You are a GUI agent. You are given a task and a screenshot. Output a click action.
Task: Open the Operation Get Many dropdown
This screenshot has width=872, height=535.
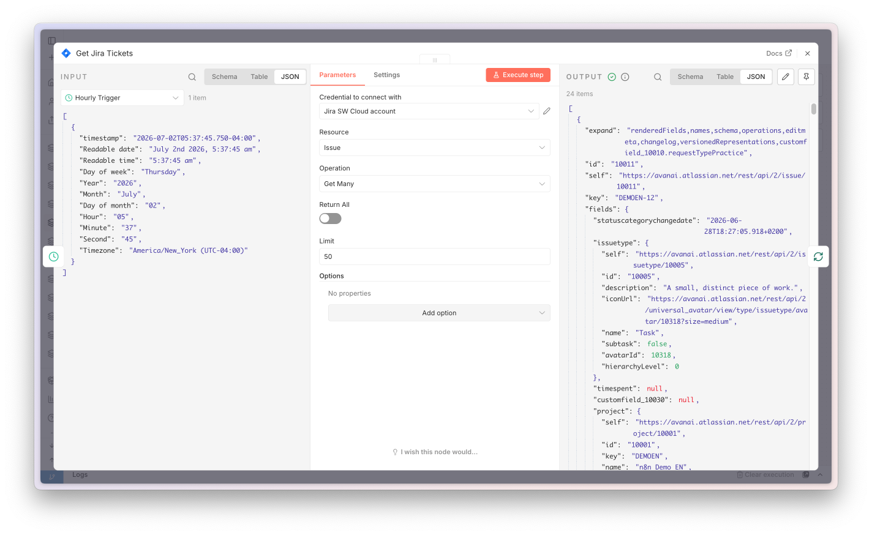[435, 184]
